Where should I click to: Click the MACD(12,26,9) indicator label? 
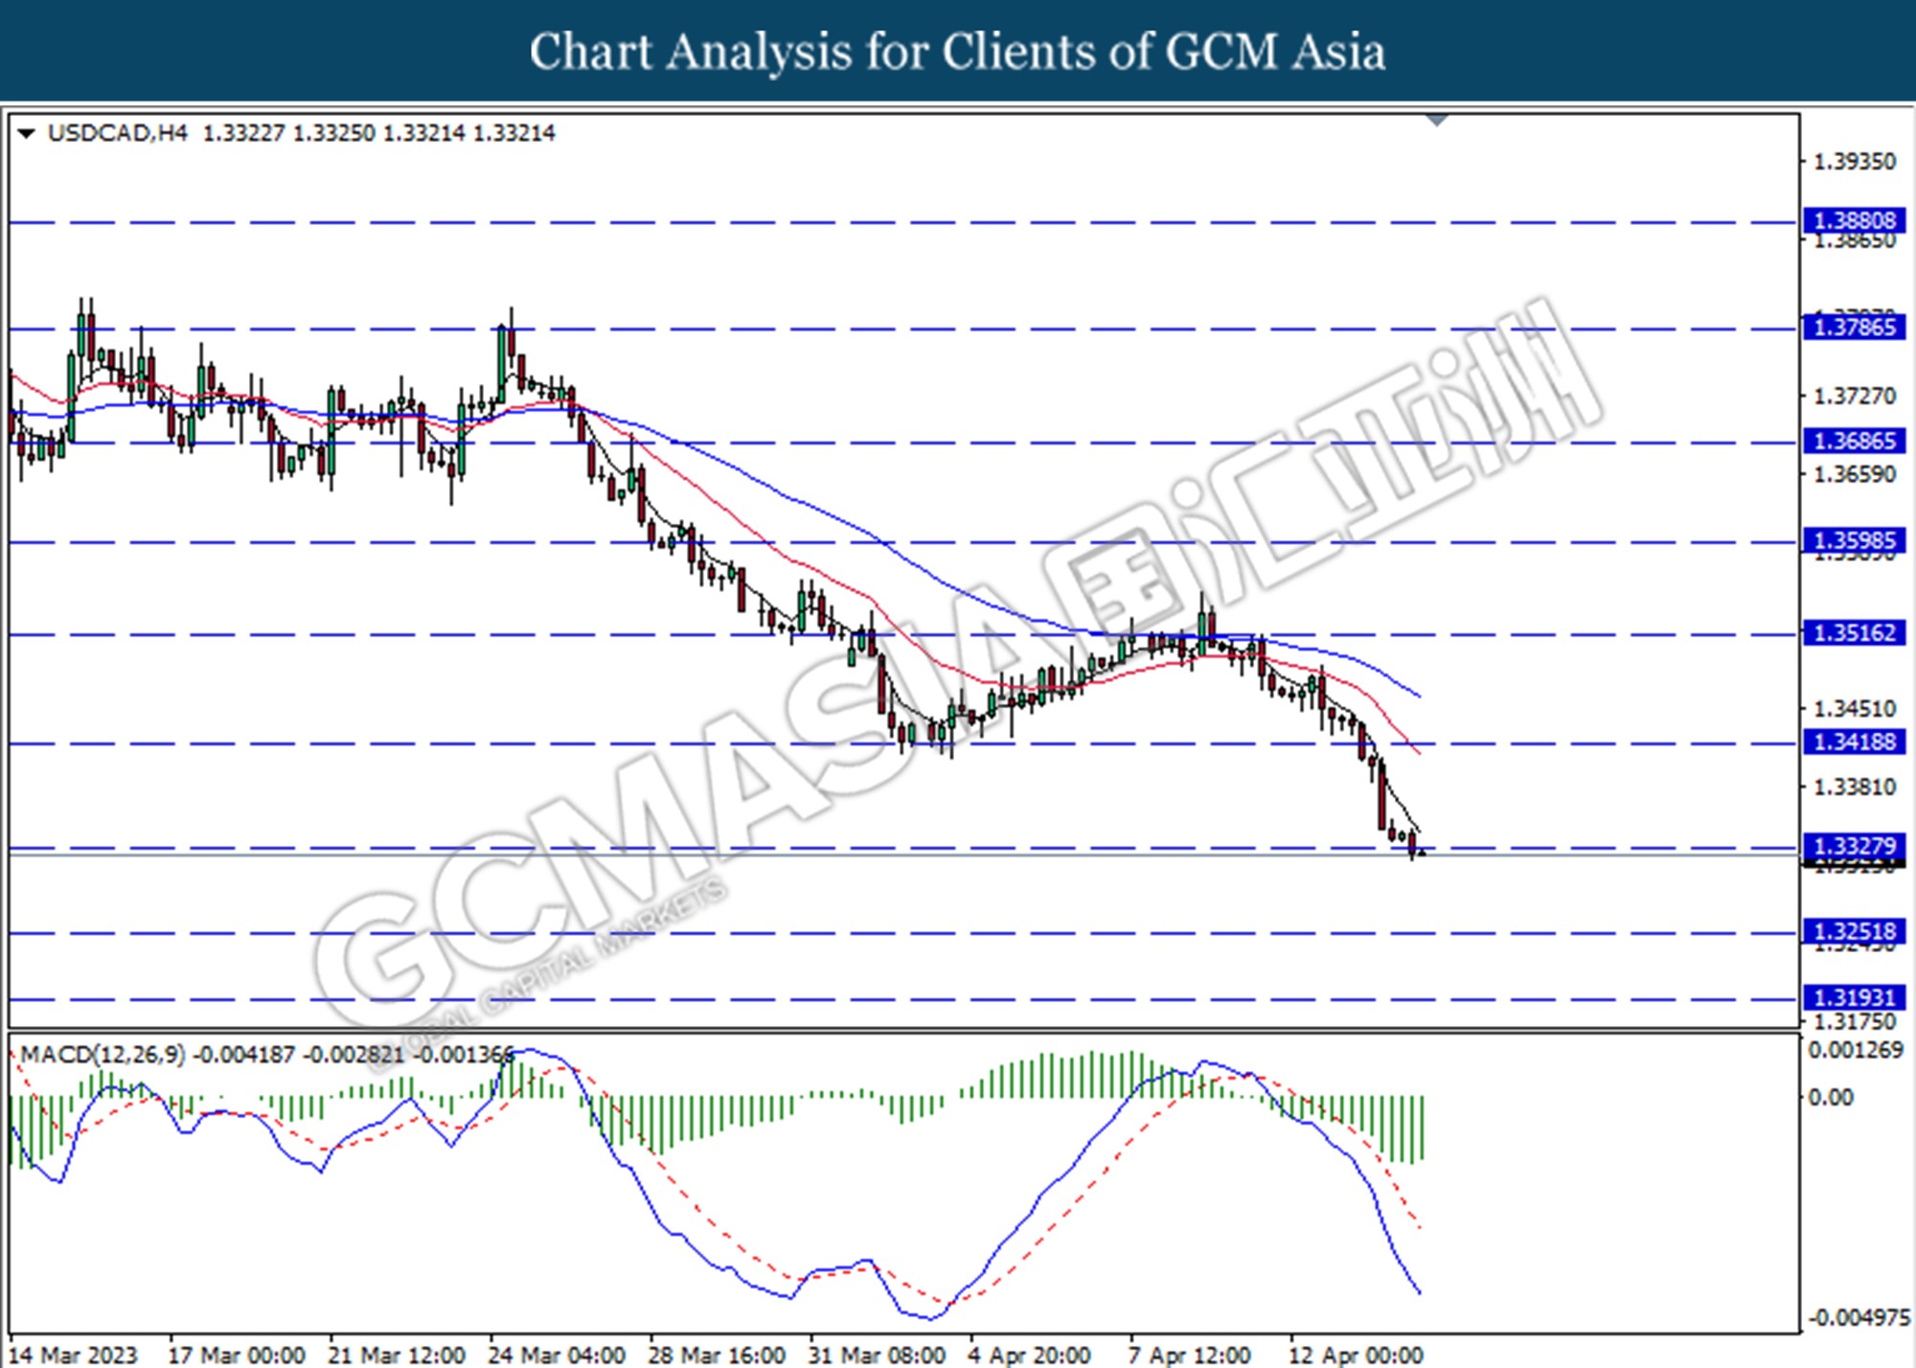coord(103,1055)
